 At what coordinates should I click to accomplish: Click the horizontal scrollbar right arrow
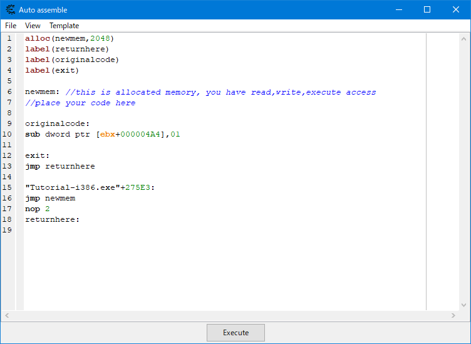tap(453, 315)
